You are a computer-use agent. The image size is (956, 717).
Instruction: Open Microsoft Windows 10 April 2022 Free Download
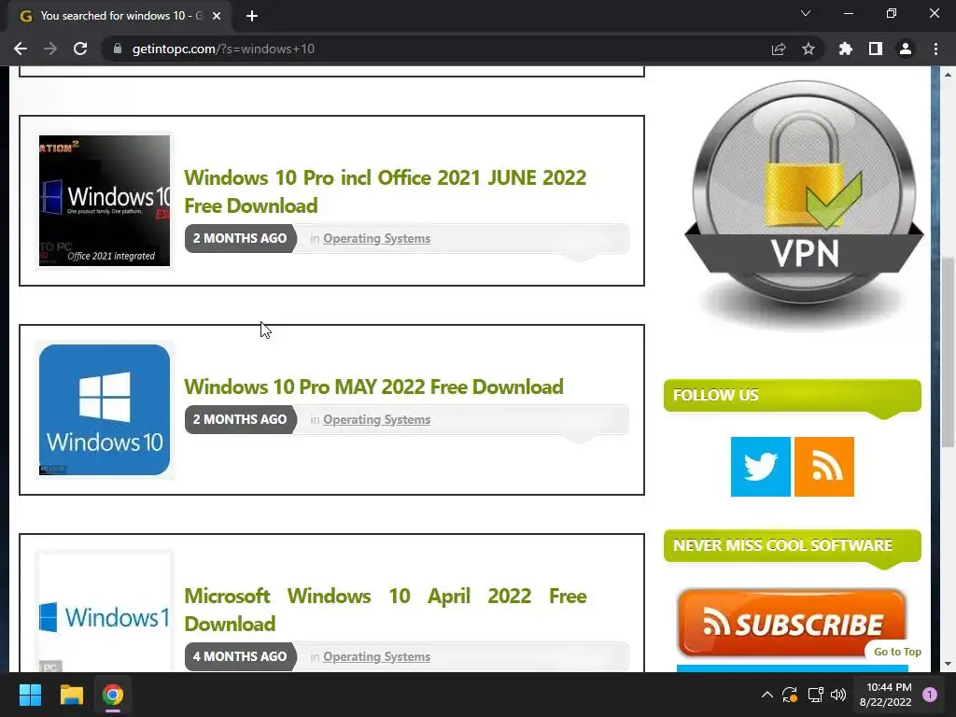(386, 610)
